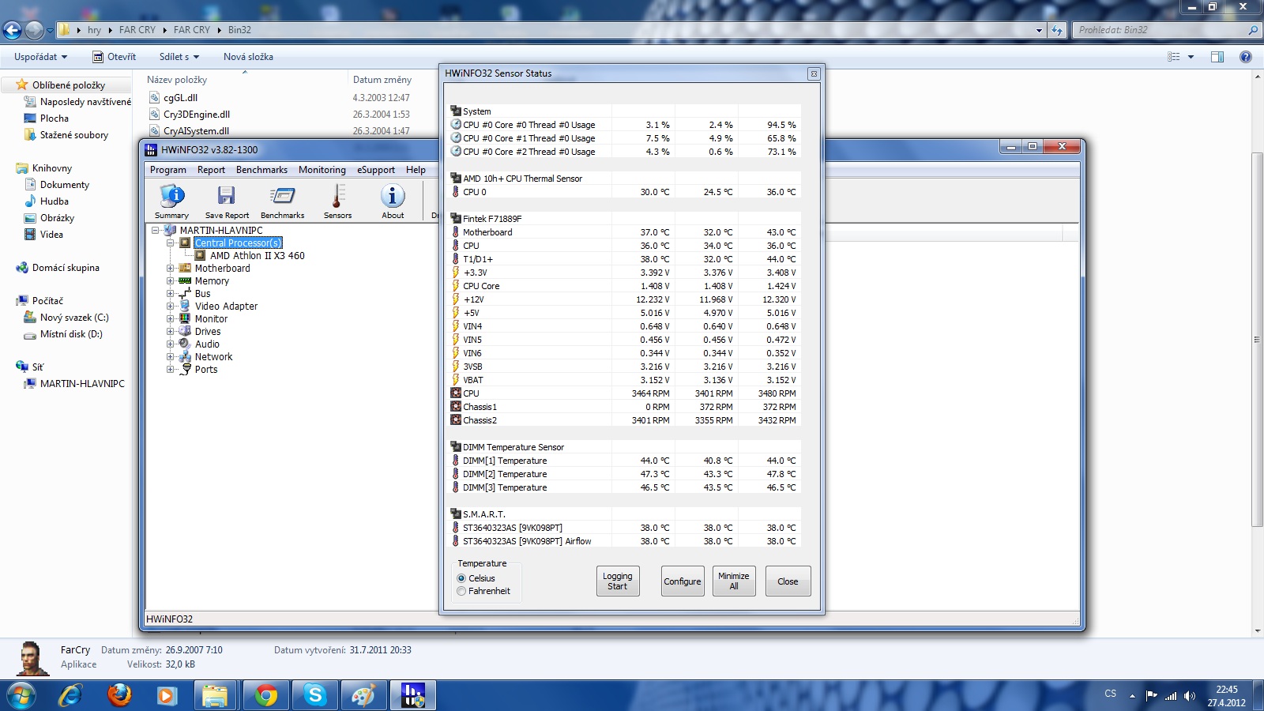Open Obrázky library in sidebar
This screenshot has height=711, width=1264.
click(x=57, y=218)
